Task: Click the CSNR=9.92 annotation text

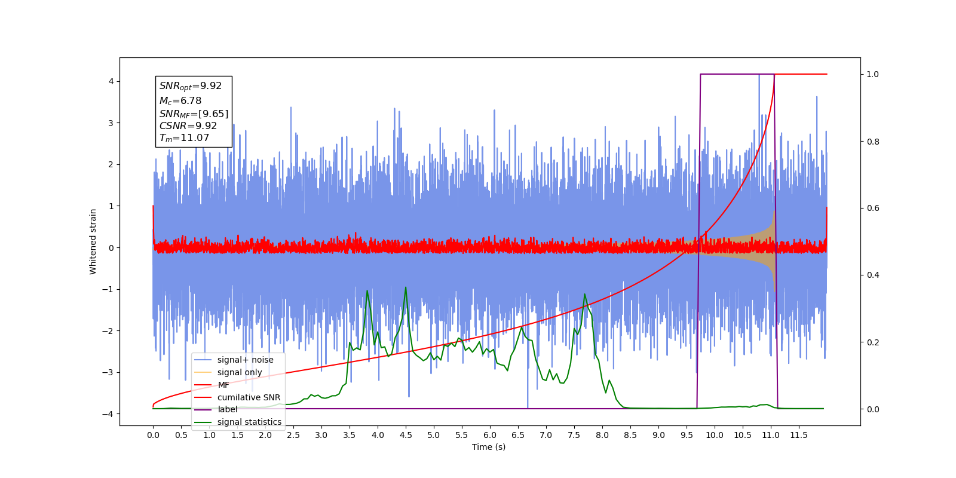Action: click(x=188, y=125)
